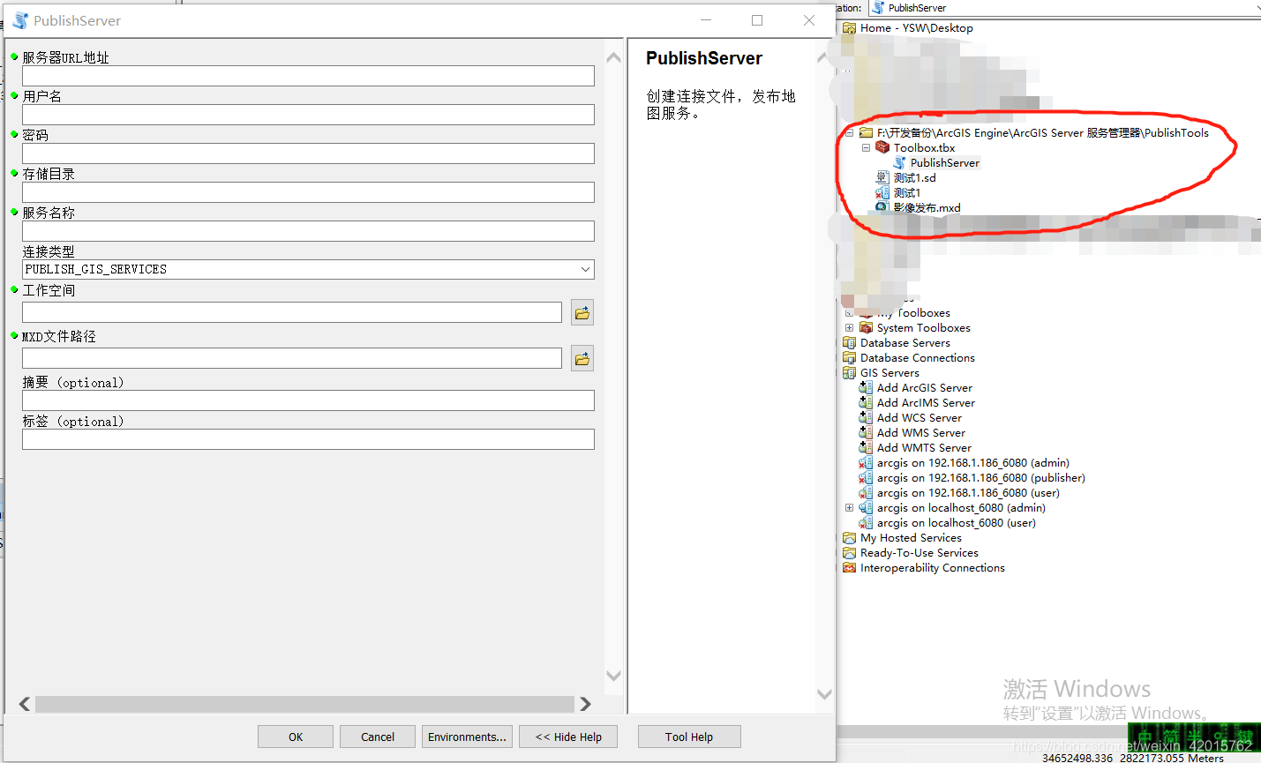Click the browse folder icon for MXD文件路径
This screenshot has height=763, width=1261.
tap(582, 358)
